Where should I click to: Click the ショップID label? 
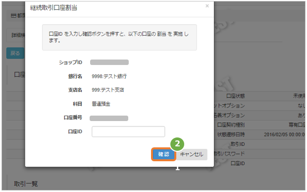tap(70, 63)
